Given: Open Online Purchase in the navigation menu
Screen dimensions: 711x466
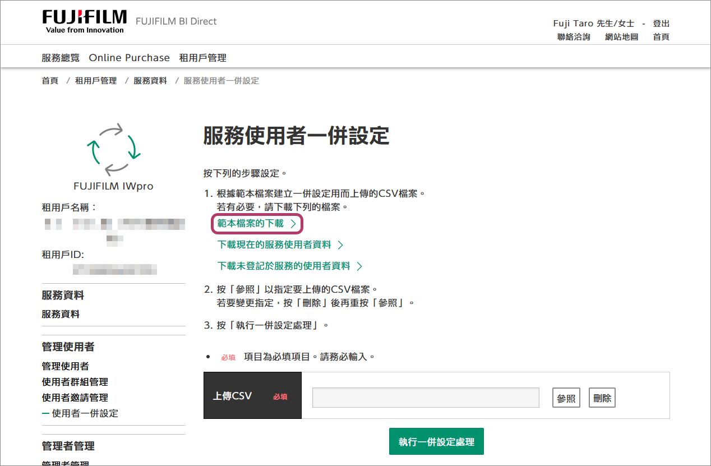Looking at the screenshot, I should click(x=129, y=58).
